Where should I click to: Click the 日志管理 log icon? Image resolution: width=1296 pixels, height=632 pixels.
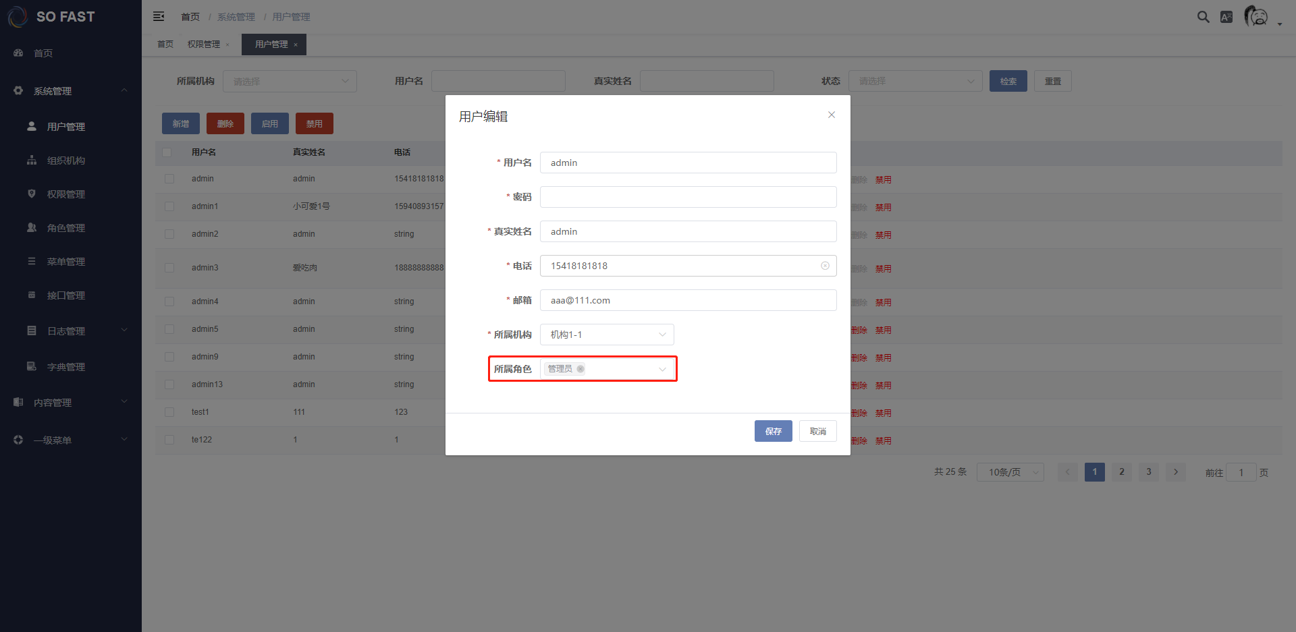(31, 331)
